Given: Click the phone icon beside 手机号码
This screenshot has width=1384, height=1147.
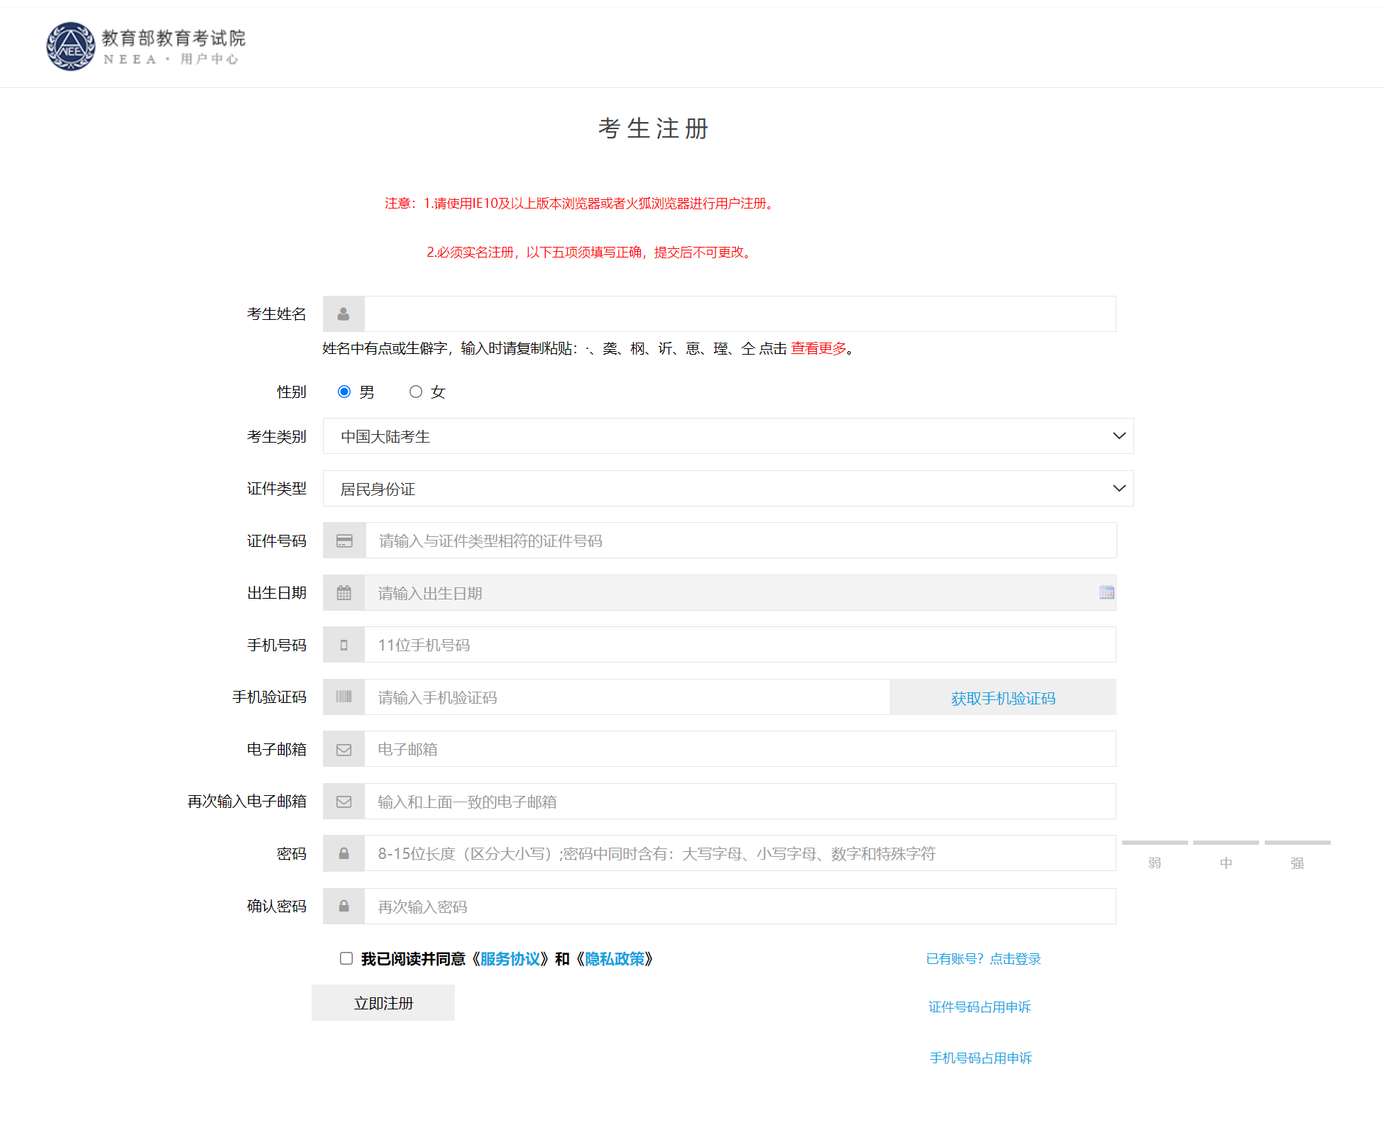Looking at the screenshot, I should (x=344, y=645).
